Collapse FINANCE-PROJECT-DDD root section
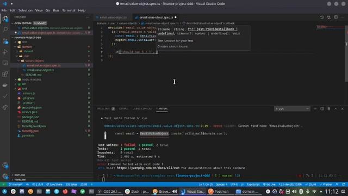This screenshot has height=196, width=348. [x=13, y=38]
